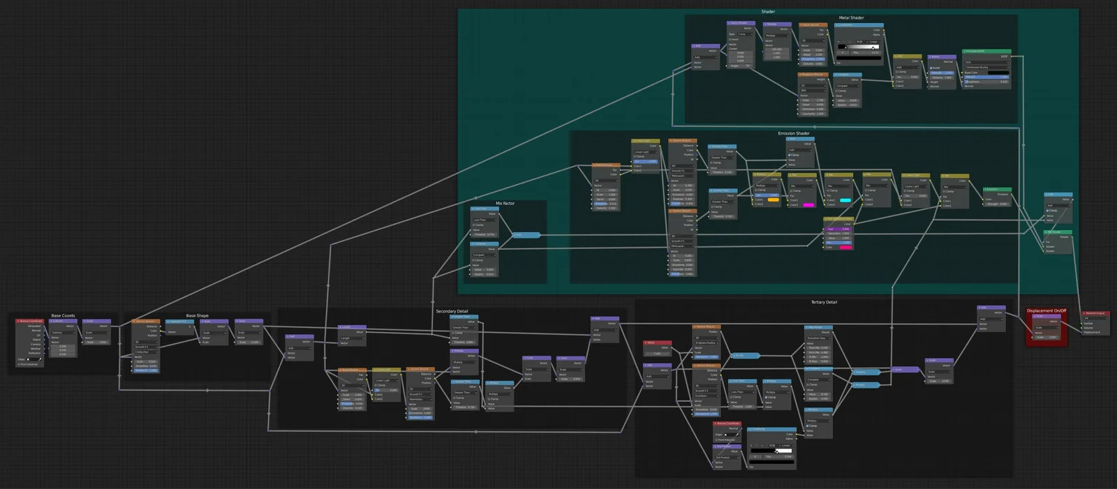Image resolution: width=1117 pixels, height=489 pixels.
Task: Click the Surface socket on Material Output
Action: [x=1081, y=324]
